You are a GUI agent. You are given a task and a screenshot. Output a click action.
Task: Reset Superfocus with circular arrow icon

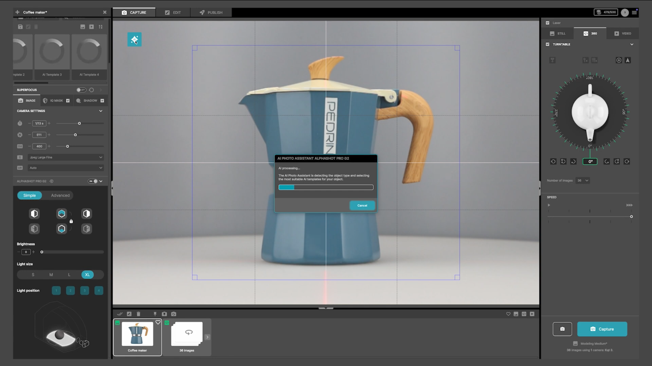[91, 90]
